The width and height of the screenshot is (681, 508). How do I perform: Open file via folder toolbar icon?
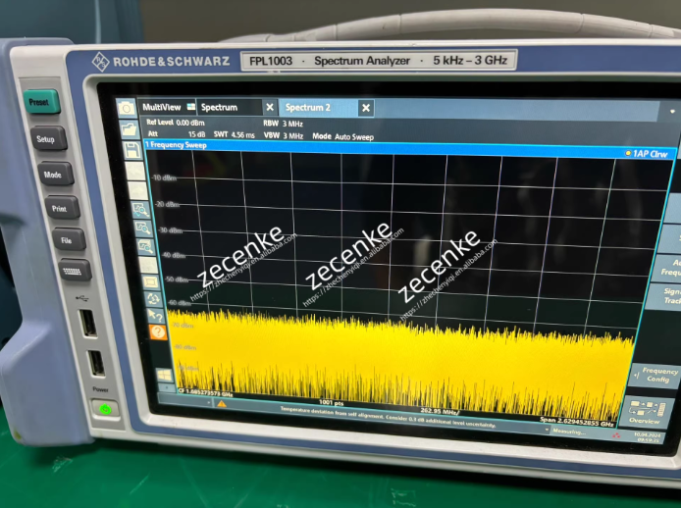pyautogui.click(x=130, y=128)
